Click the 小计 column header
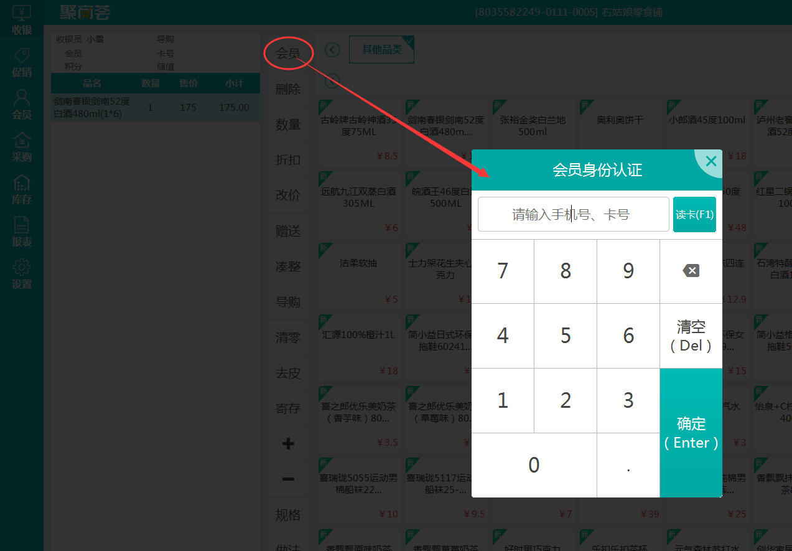Screen dimensions: 792x551 click(x=235, y=83)
